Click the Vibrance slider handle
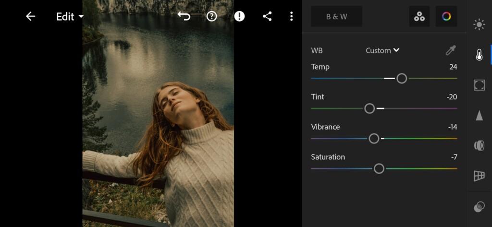The image size is (492, 227). (374, 139)
